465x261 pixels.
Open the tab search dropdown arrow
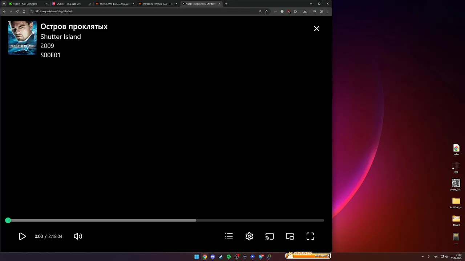[x=4, y=4]
